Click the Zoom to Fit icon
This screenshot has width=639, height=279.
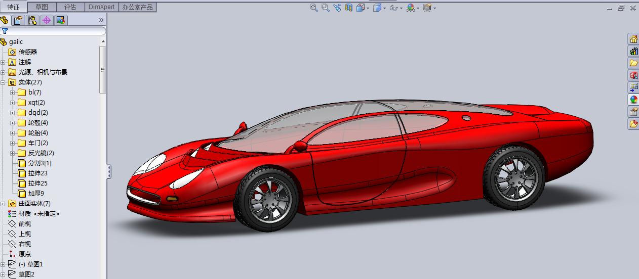coord(313,8)
